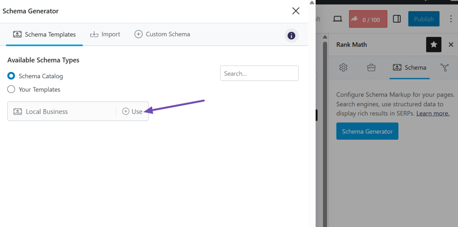Click the Schema card icon beside Schema Templates
The width and height of the screenshot is (458, 227).
tap(17, 34)
